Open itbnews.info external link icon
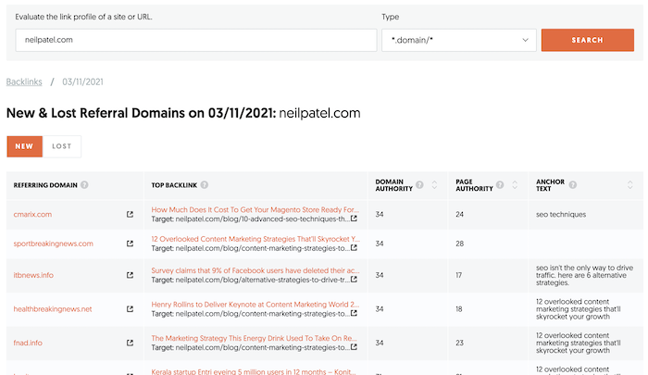648x375 pixels. coord(130,275)
